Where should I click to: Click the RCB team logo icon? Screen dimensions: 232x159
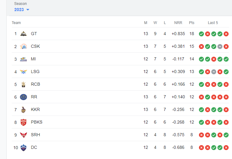(x=23, y=84)
